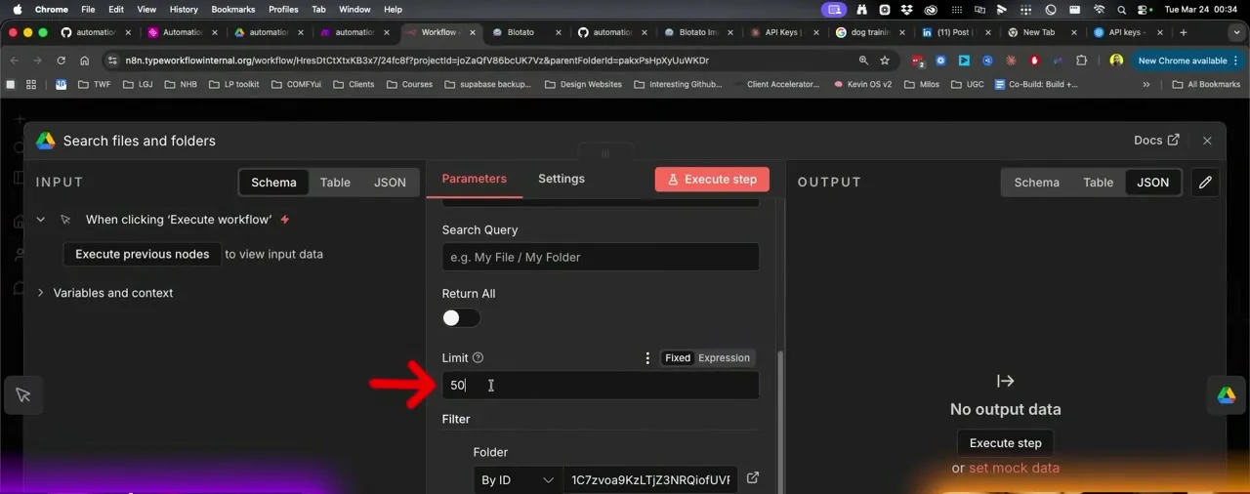Click the Limit help question-mark icon
Image resolution: width=1250 pixels, height=494 pixels.
(478, 358)
